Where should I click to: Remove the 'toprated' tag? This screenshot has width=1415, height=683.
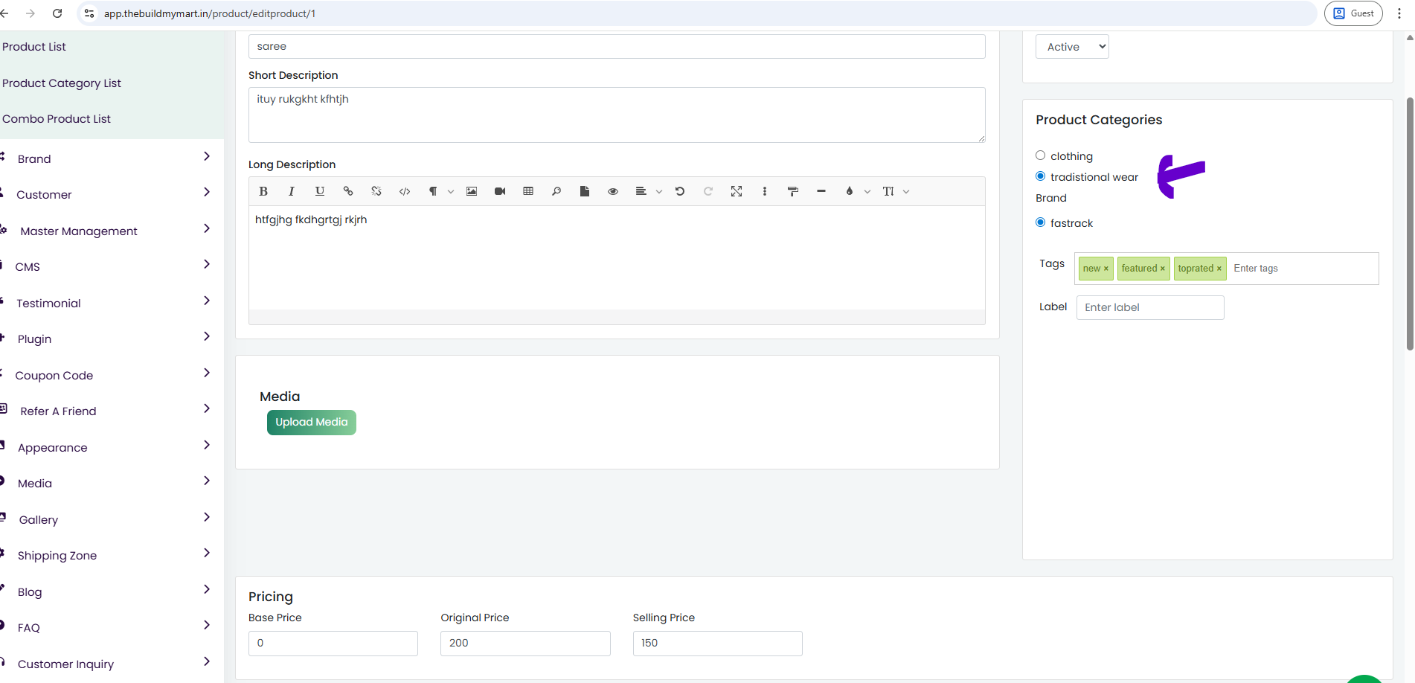[1219, 269]
